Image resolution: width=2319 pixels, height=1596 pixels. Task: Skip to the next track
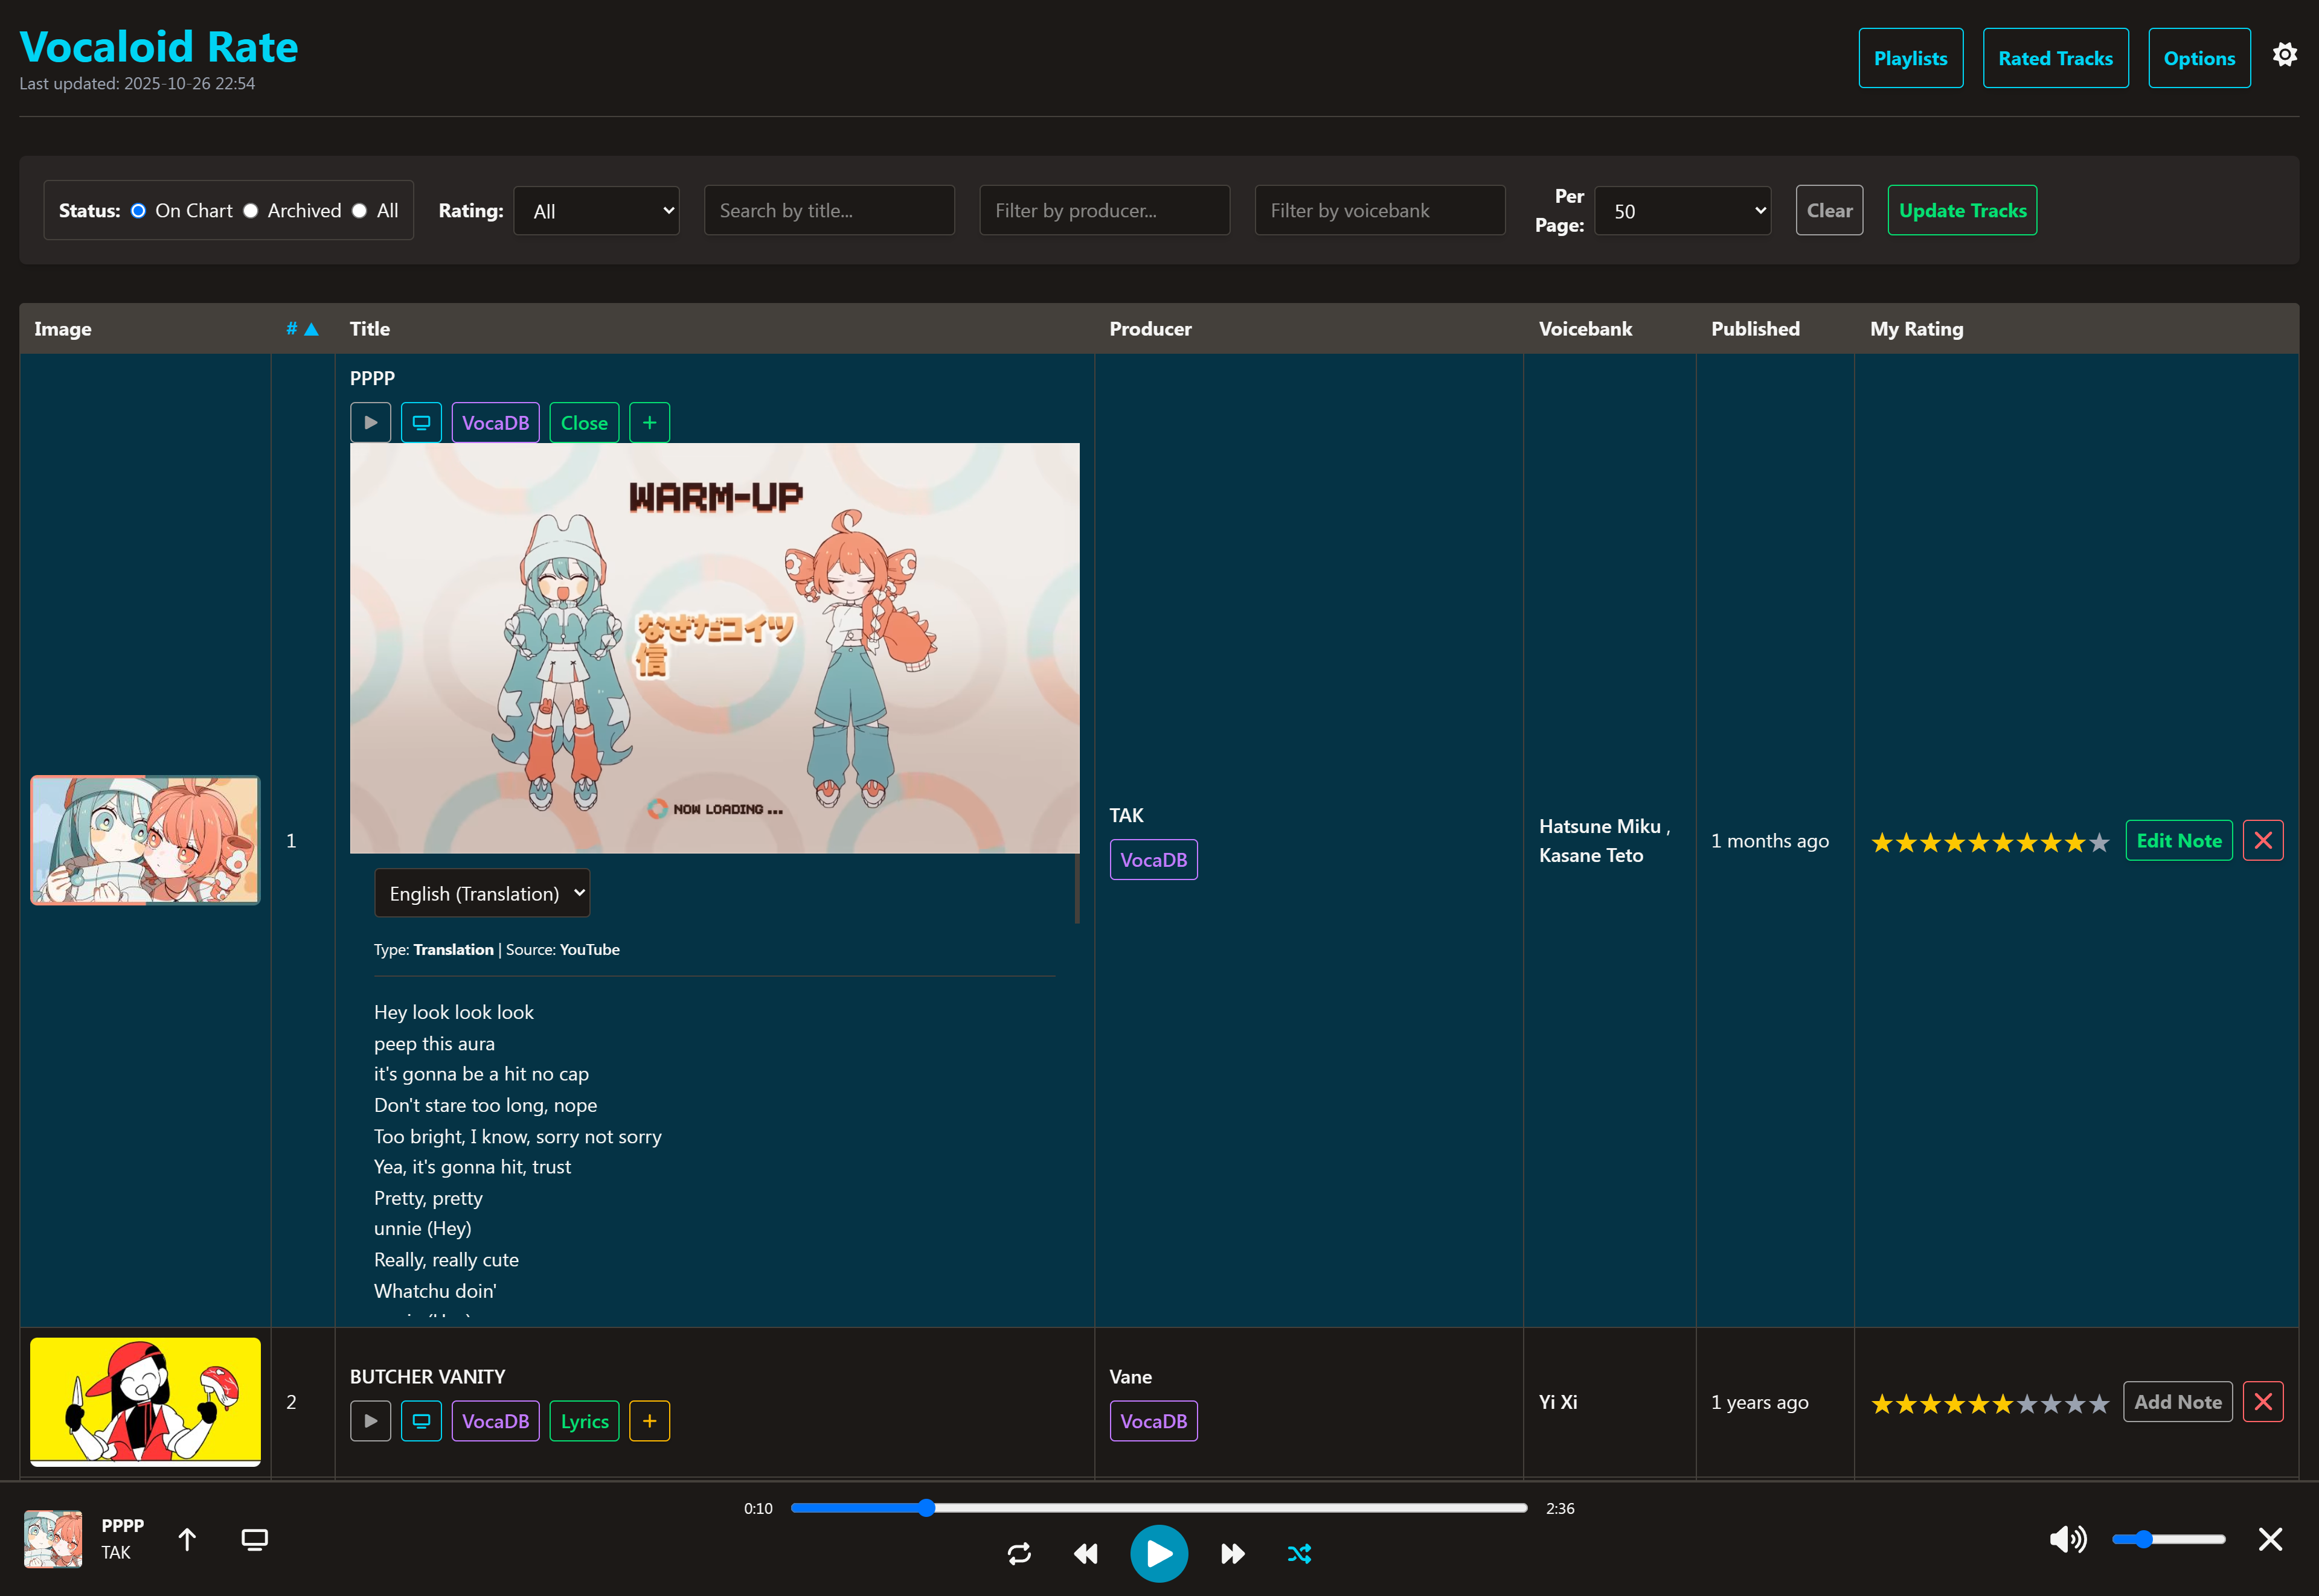click(x=1233, y=1553)
